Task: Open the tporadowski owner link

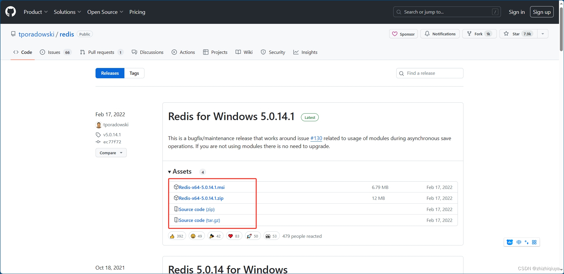Action: pos(37,34)
